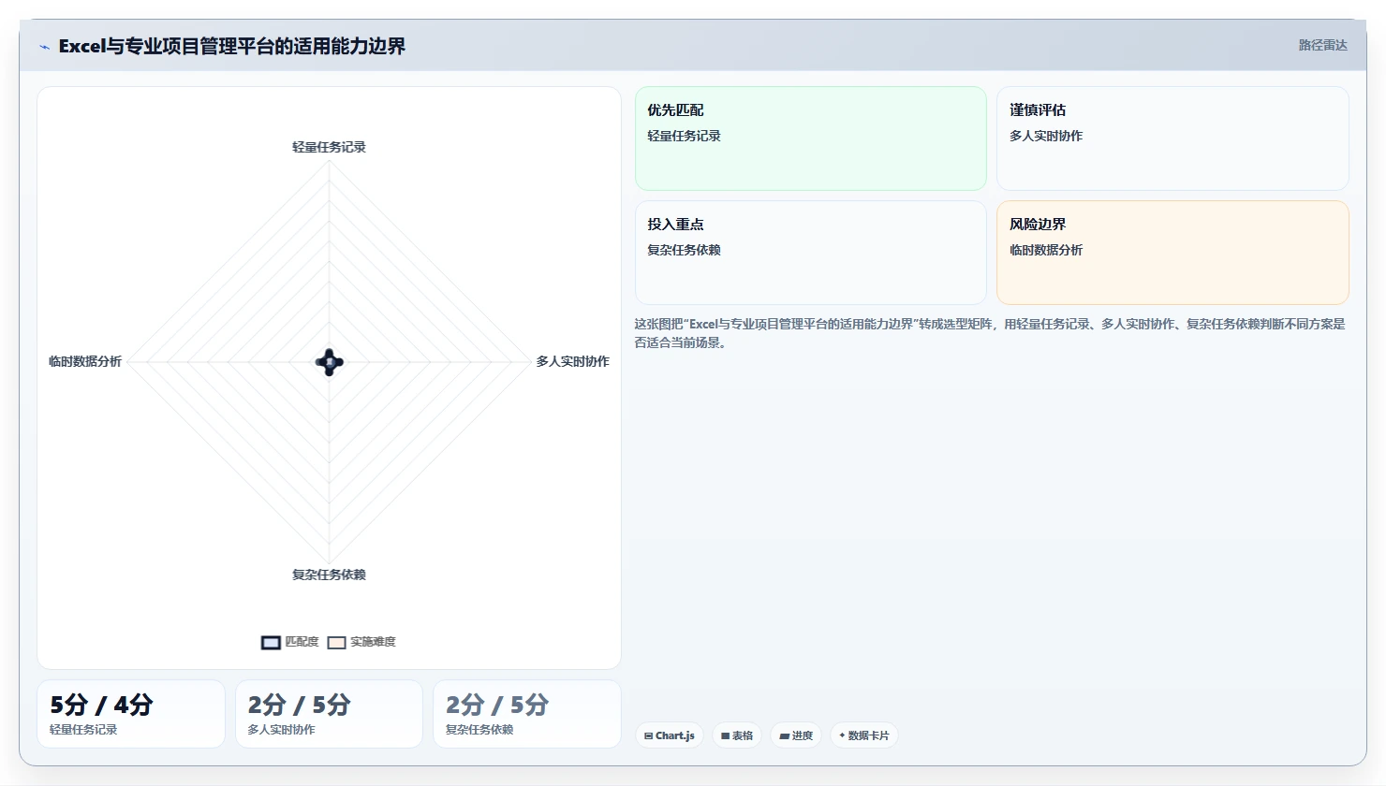Screen dimensions: 1386x786
Task: Click the 5分 / 4分 score card
Action: click(x=131, y=714)
